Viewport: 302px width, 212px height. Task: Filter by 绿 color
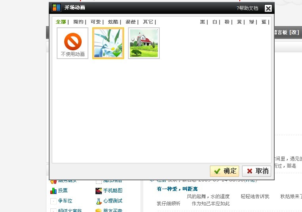252,22
